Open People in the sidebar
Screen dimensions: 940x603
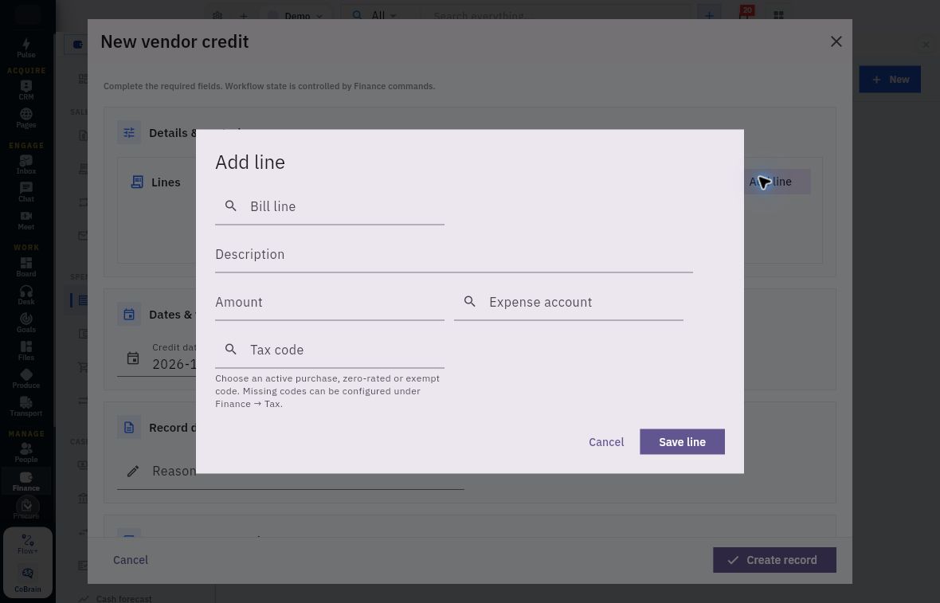25,452
